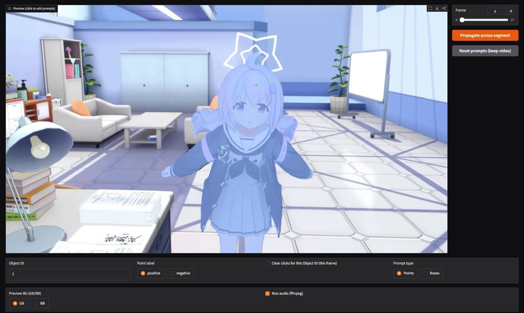This screenshot has width=524, height=313.
Task: Click the image icon beside Preview label
Action: [10, 8]
